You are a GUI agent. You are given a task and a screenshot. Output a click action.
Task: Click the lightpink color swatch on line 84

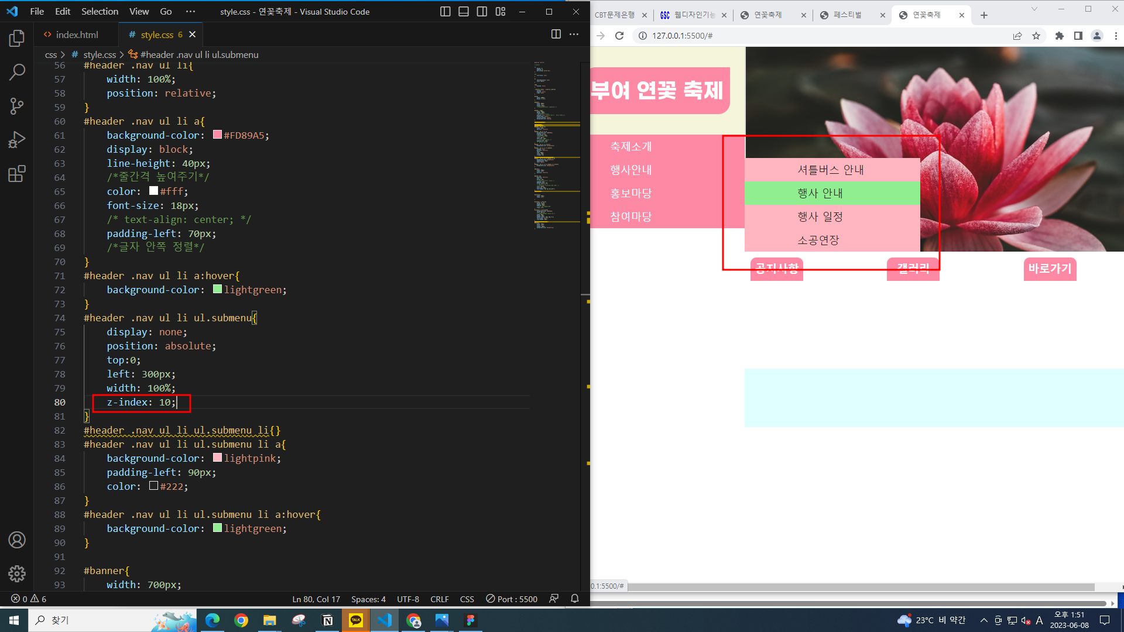(217, 458)
